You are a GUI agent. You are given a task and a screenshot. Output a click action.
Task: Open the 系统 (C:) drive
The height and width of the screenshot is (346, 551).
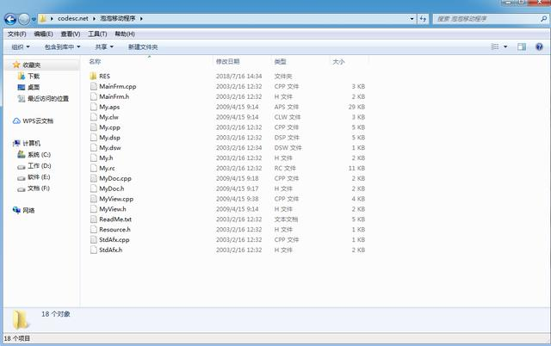tap(39, 155)
